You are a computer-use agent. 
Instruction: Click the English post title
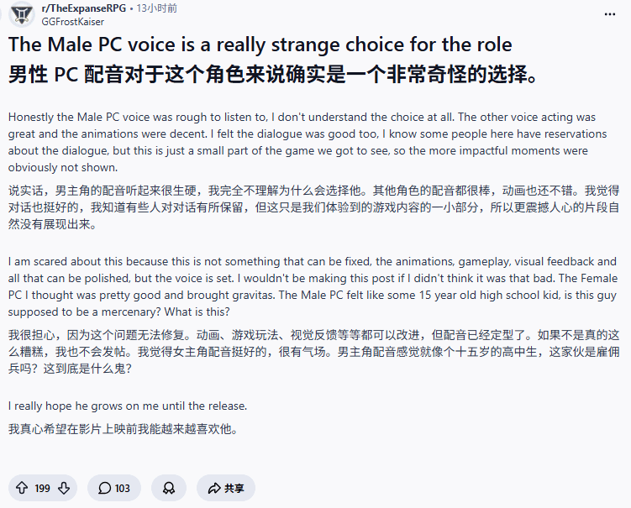coord(260,45)
